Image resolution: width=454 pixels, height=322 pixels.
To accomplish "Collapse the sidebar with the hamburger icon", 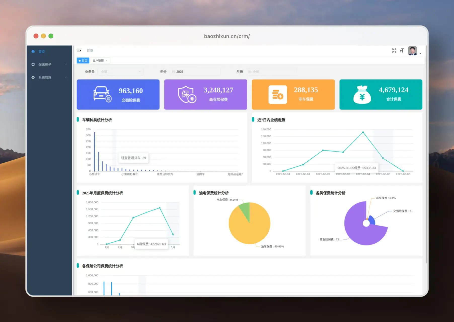I will (x=79, y=51).
